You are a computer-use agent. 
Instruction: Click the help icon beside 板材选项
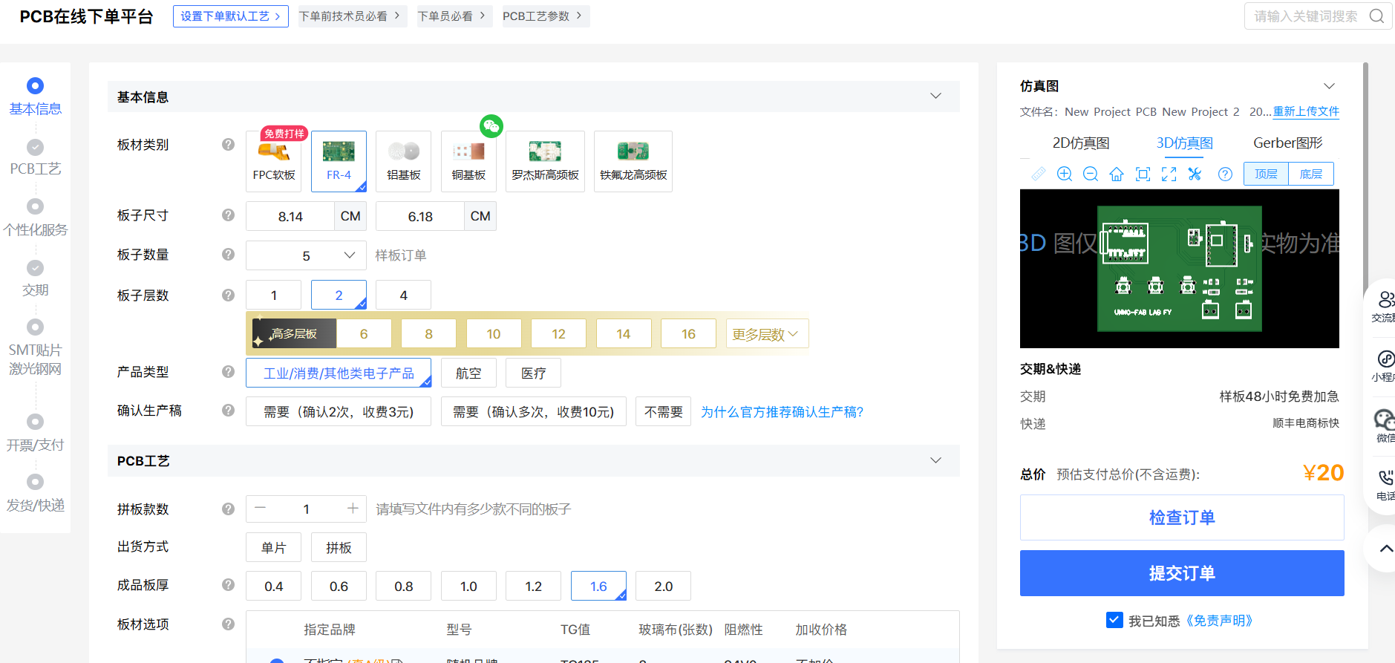228,624
